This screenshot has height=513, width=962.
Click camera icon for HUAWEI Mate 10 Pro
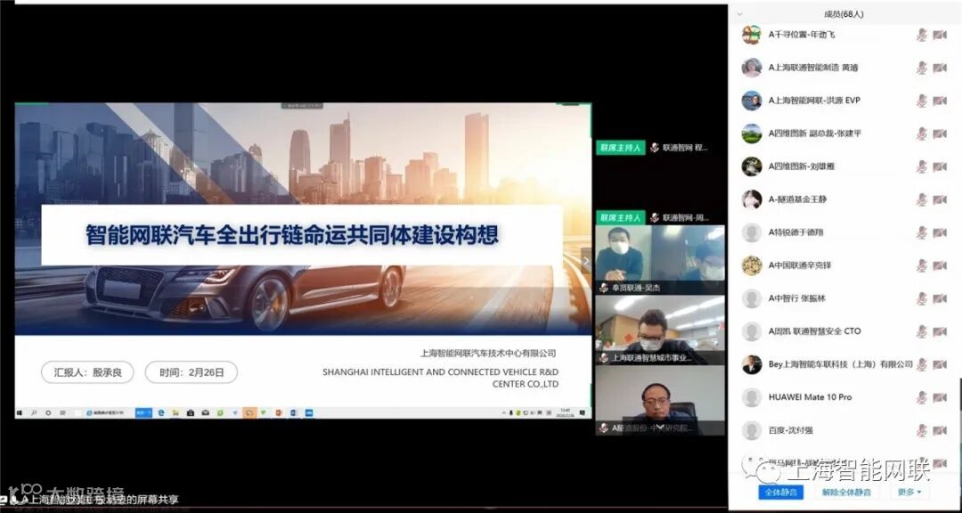click(x=940, y=397)
